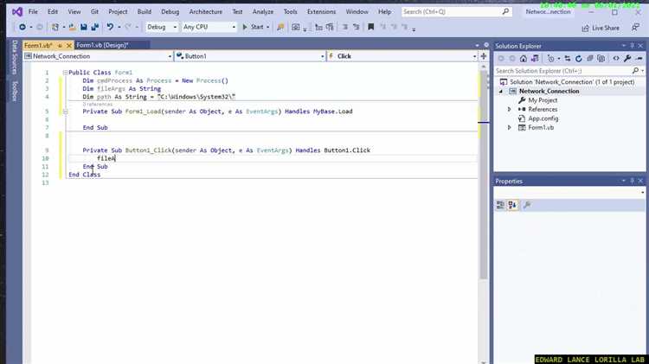Open the Start button dropdown arrow

coord(267,27)
